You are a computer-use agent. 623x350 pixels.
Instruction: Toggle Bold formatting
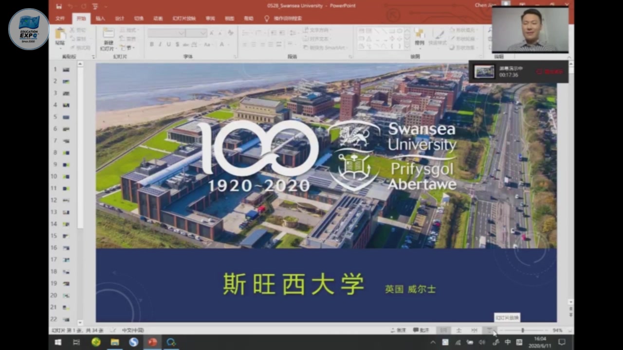coord(152,44)
